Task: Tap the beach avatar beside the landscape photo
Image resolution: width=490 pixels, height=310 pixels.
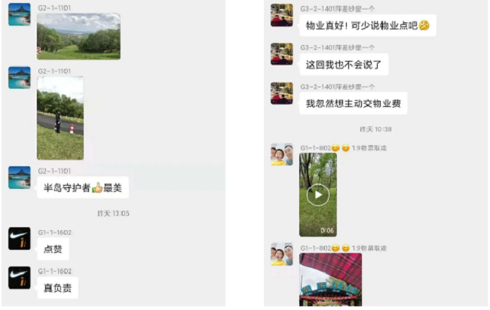Action: [x=20, y=14]
